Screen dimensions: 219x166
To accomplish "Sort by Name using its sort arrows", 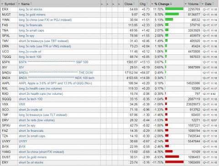I will 31,4.
